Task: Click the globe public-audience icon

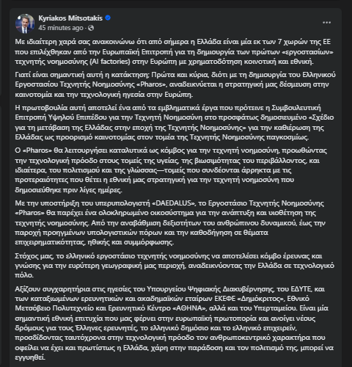Action: [91, 28]
